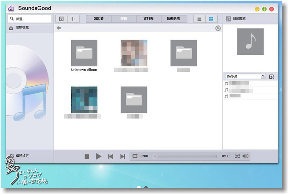The image size is (288, 194).
Task: Minimize the SoundsGood window
Action: point(257,9)
